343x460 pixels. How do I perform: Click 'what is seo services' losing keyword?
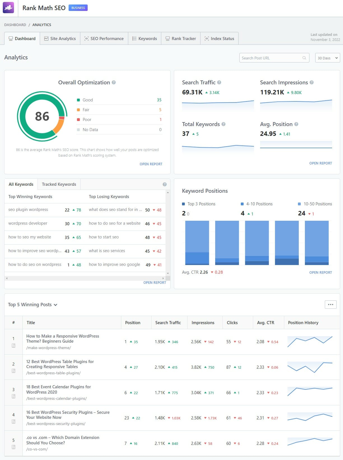(x=107, y=251)
